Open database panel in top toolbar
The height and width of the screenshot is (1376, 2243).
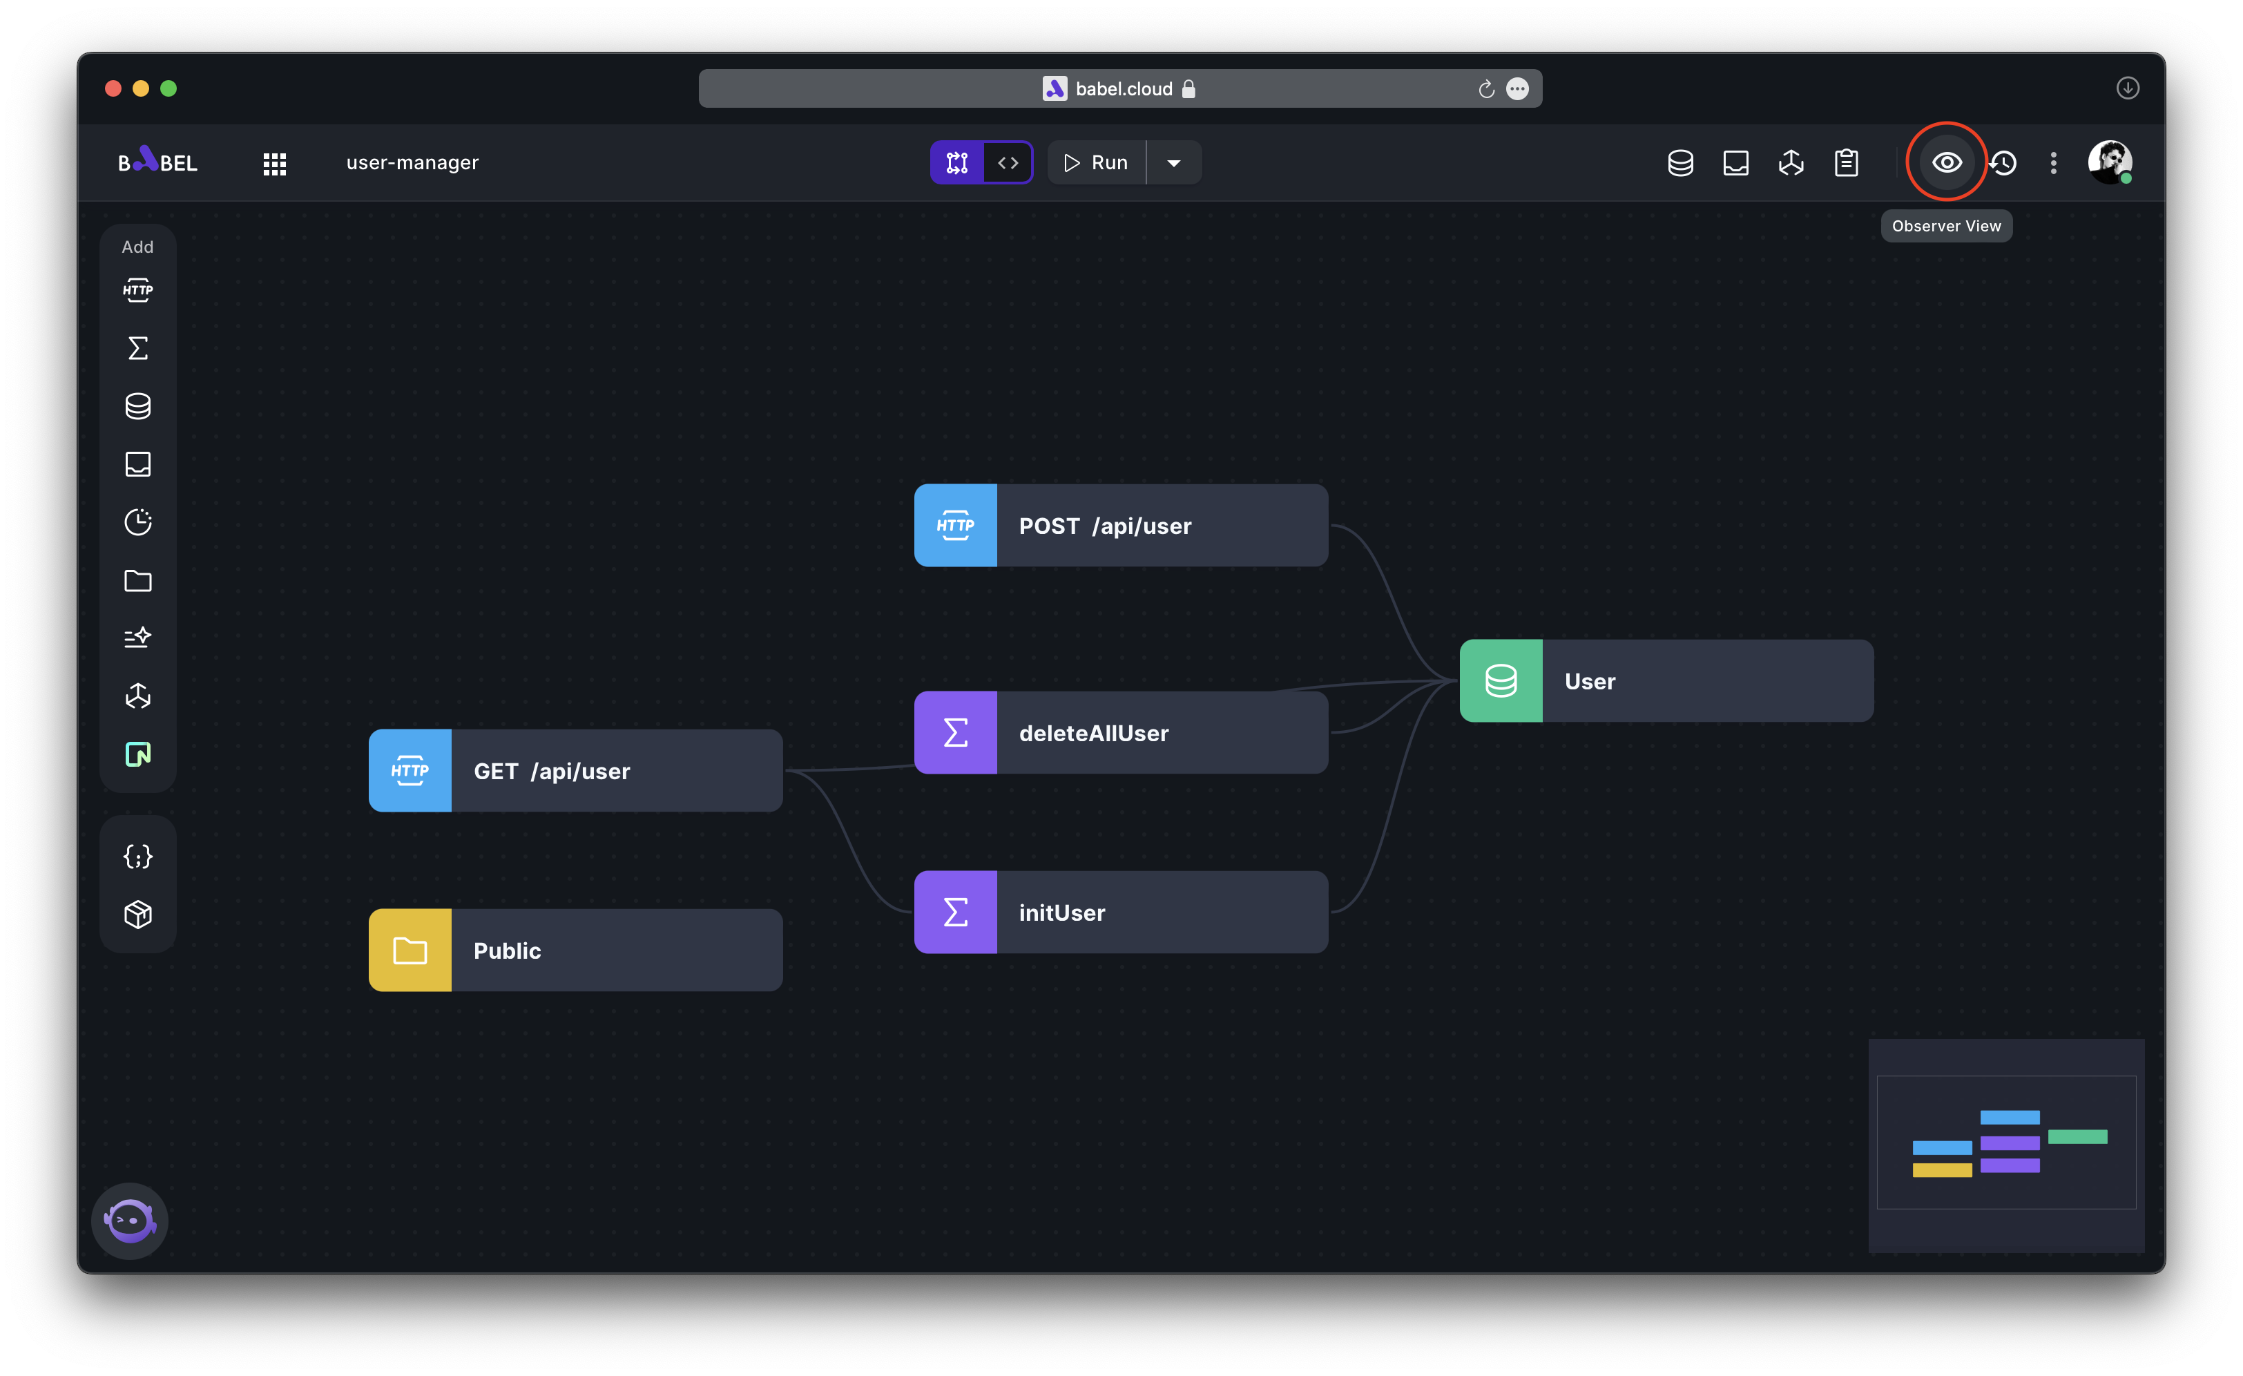pos(1680,163)
